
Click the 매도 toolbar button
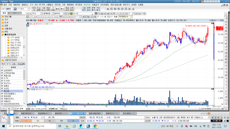(x=58, y=9)
